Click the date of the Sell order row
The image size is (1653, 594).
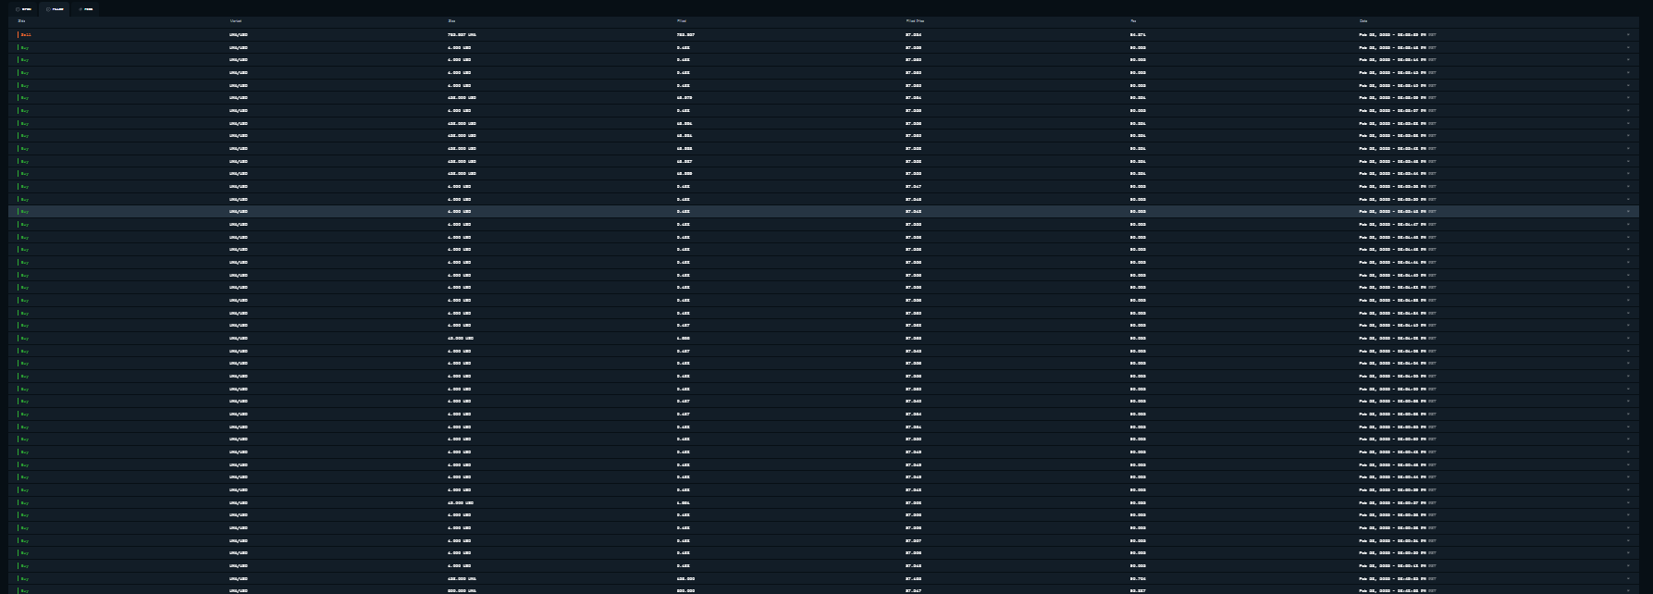point(1398,34)
